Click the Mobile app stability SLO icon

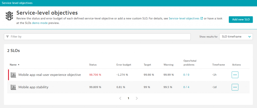[13, 87]
